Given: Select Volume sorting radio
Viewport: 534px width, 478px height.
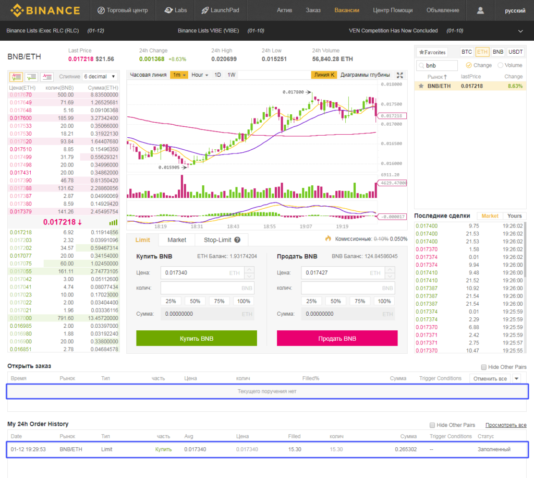Looking at the screenshot, I should (500, 65).
